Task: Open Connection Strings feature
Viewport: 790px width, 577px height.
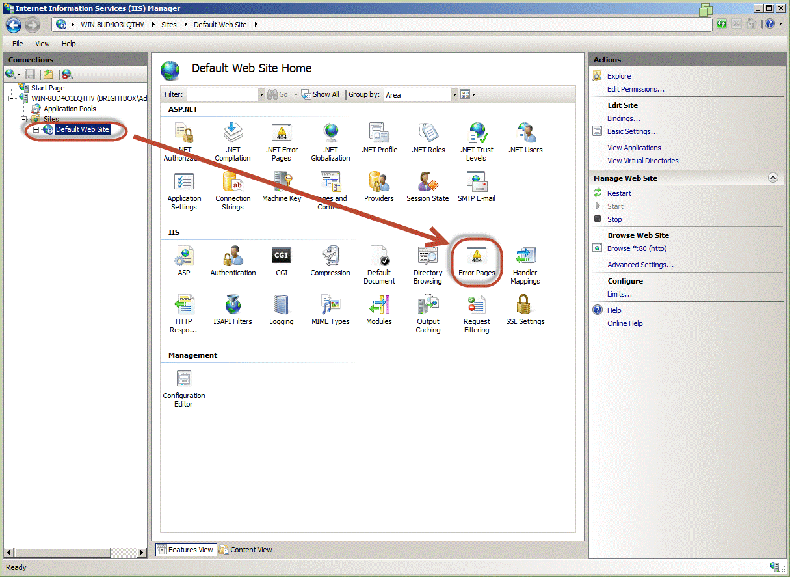Action: click(x=233, y=191)
